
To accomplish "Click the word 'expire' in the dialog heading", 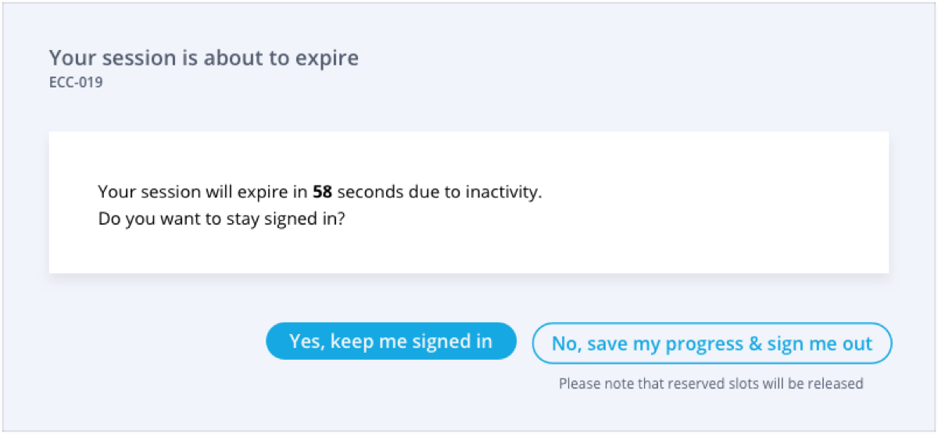I will 332,58.
